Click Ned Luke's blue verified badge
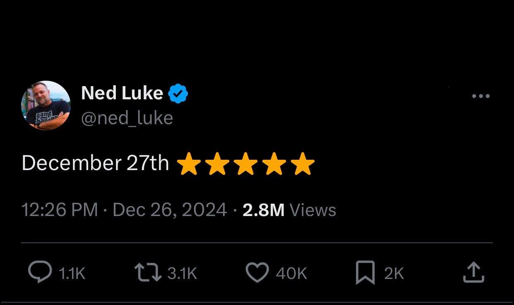The width and height of the screenshot is (514, 305). [179, 93]
